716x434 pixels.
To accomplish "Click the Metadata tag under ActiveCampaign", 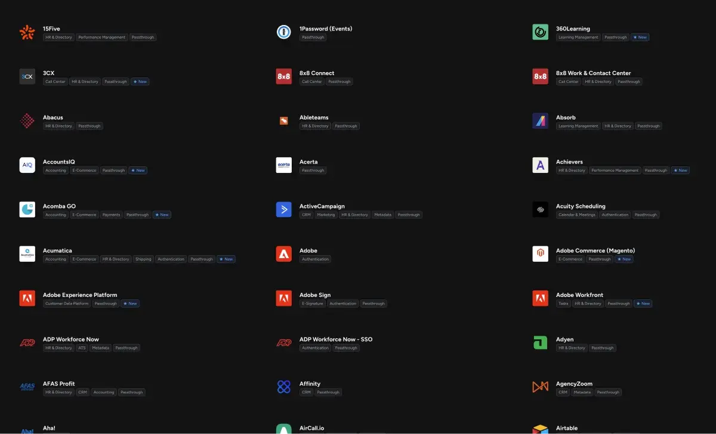I will (383, 215).
